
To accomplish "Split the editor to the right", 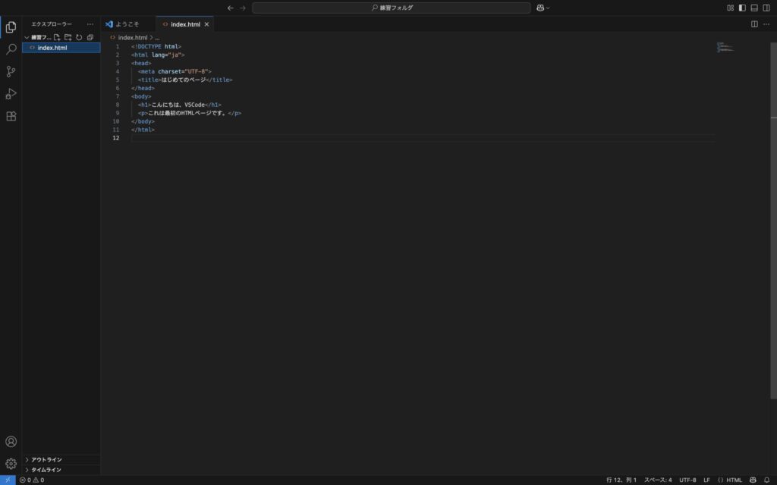I will click(x=754, y=24).
